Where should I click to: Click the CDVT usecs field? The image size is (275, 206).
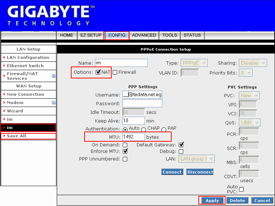point(249,174)
